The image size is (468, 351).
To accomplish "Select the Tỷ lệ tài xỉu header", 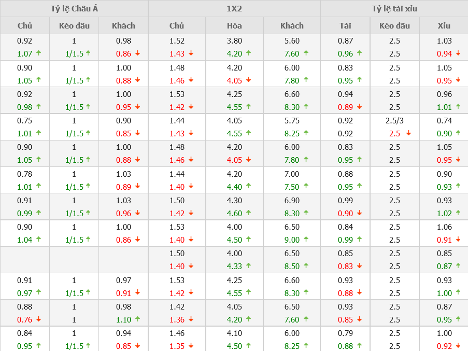I will (x=394, y=9).
